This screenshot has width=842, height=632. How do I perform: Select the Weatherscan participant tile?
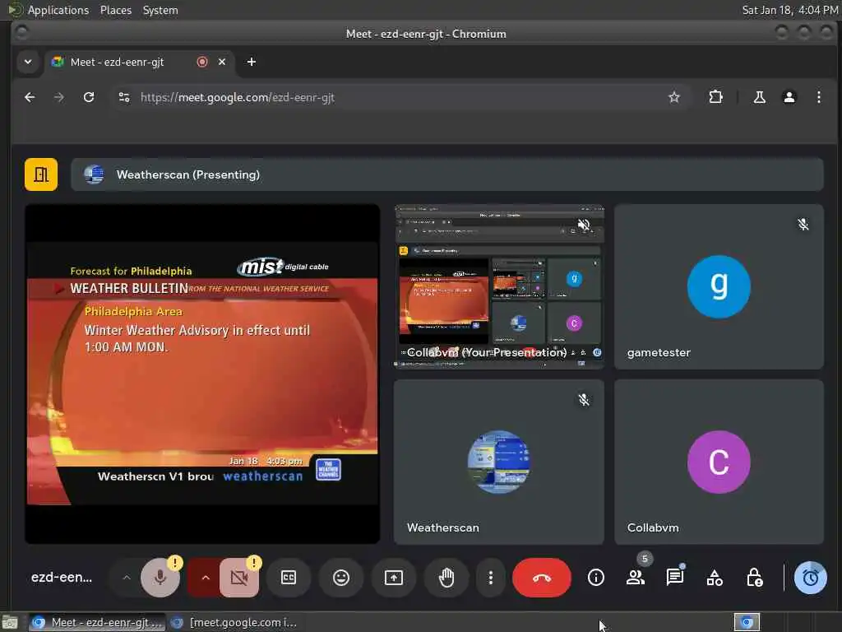[x=499, y=462]
